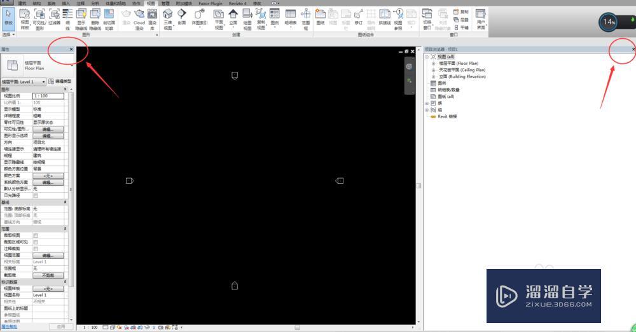
Task: Open the Revizto 4 ribbon tab
Action: pyautogui.click(x=237, y=3)
